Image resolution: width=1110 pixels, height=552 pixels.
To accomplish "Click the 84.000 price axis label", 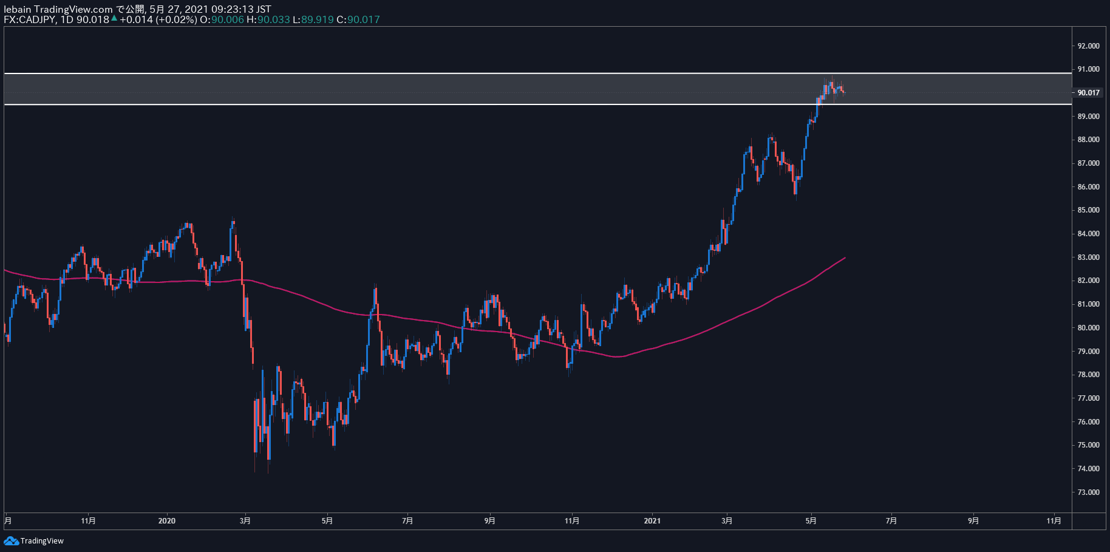I will coord(1088,234).
